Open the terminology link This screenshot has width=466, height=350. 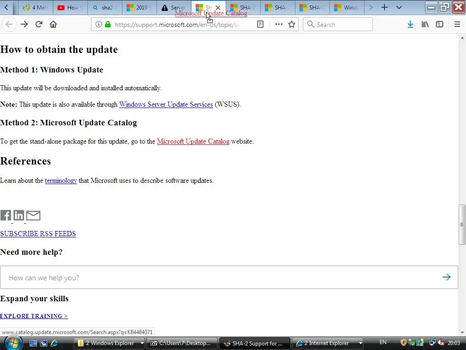point(61,180)
